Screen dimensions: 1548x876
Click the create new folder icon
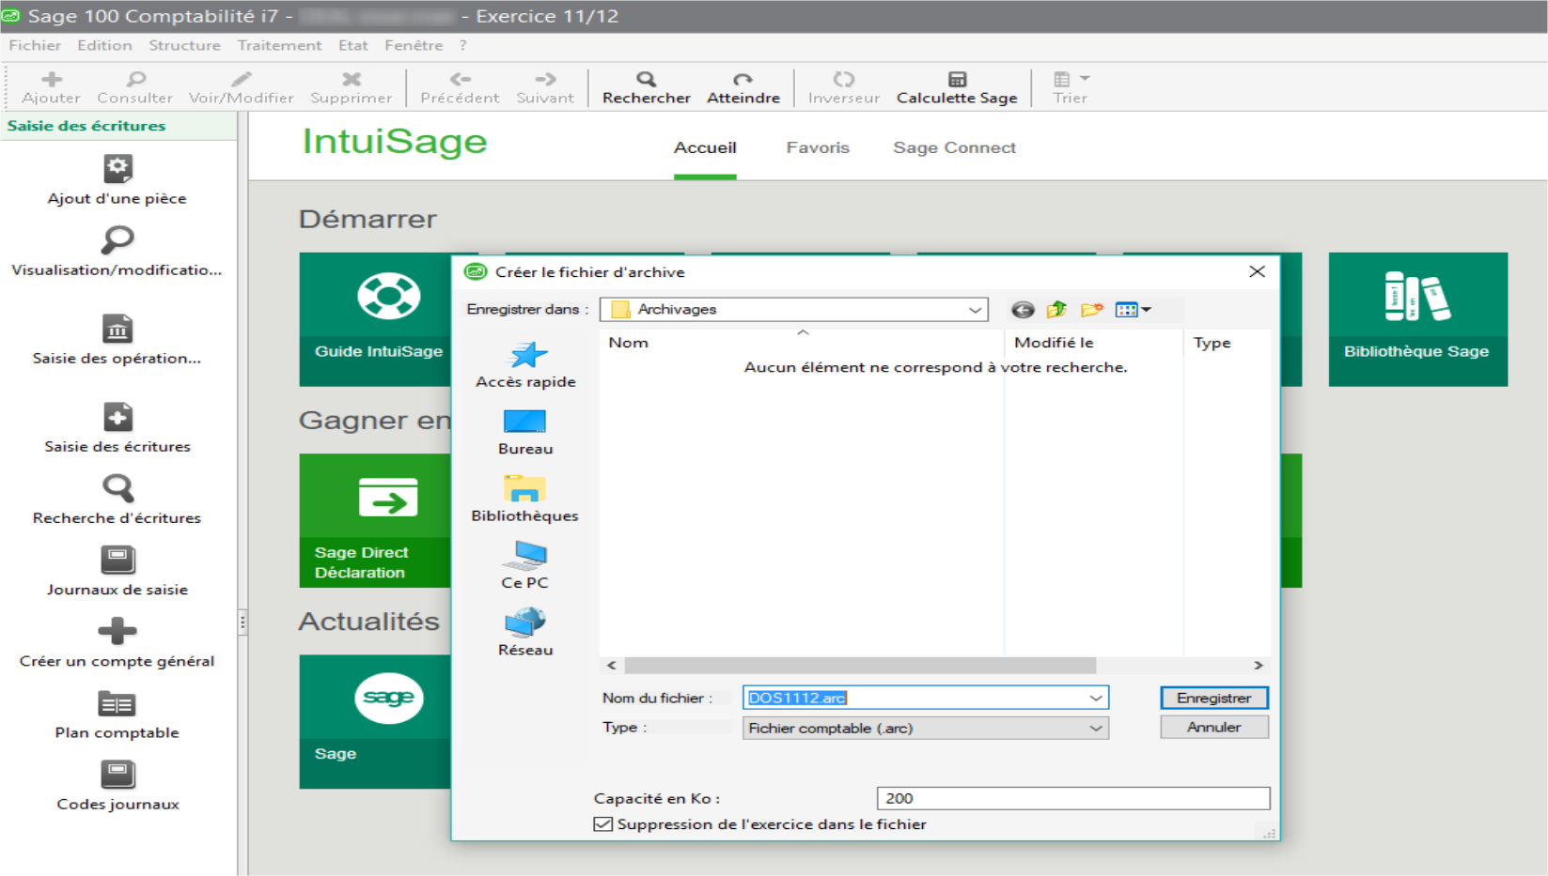[x=1091, y=310]
